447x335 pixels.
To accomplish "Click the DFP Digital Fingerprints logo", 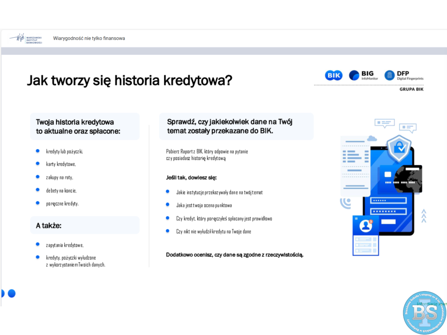I will click(404, 76).
